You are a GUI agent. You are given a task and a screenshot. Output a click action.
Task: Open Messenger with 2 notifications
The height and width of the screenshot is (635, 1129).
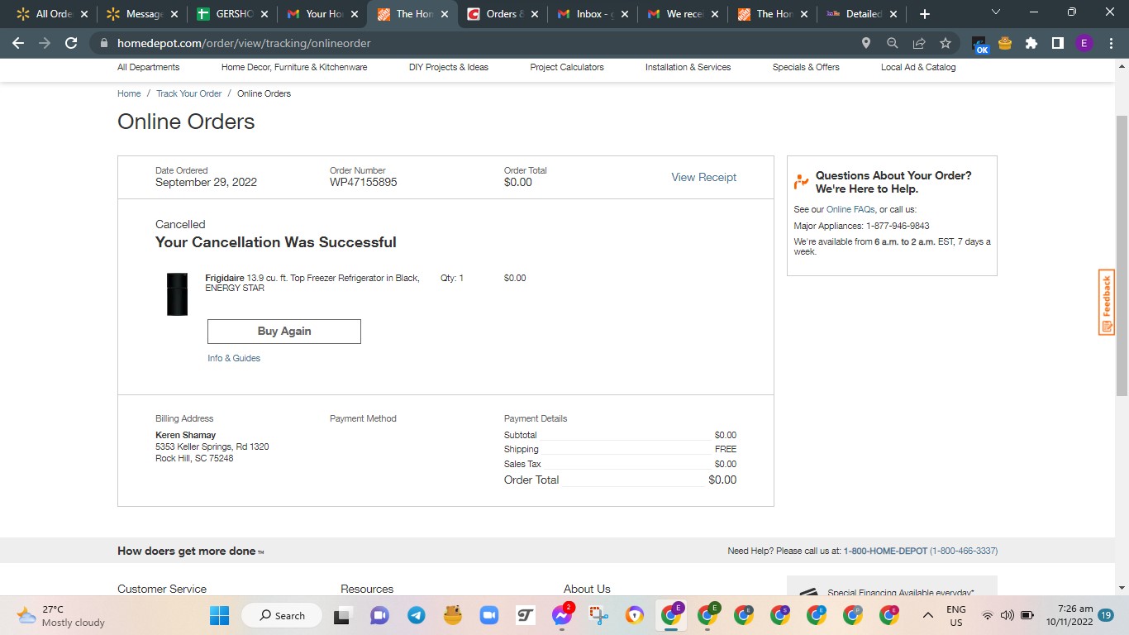[x=562, y=615]
